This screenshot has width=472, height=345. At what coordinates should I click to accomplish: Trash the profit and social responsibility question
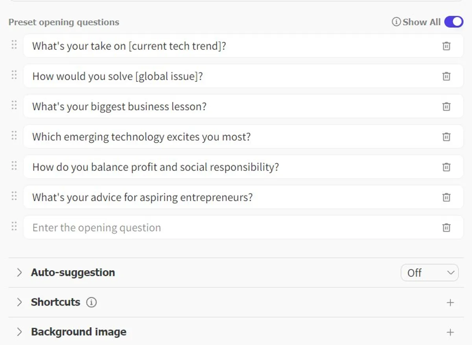pyautogui.click(x=446, y=167)
